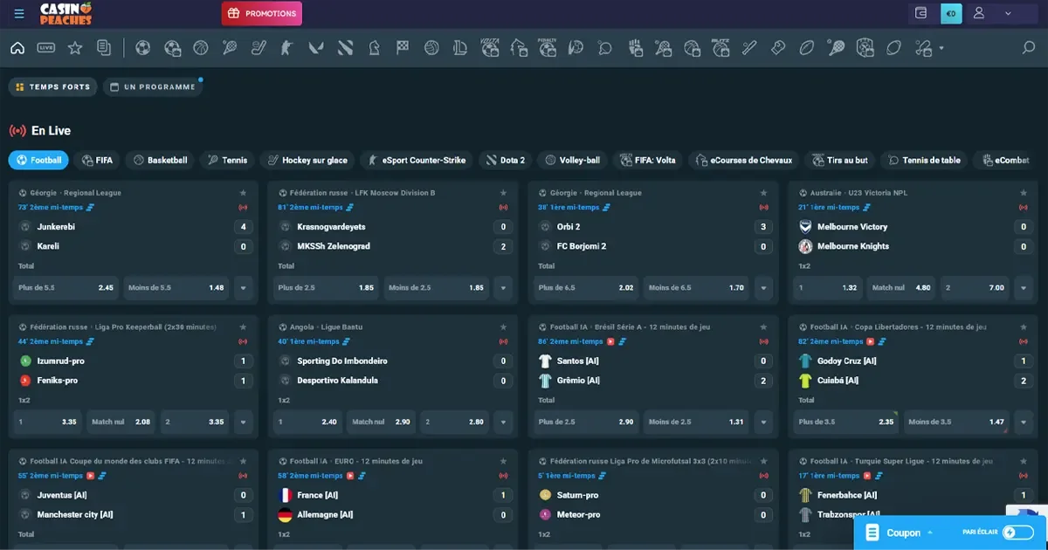This screenshot has width=1048, height=550.
Task: Switch to Un Programme tab
Action: [x=153, y=87]
